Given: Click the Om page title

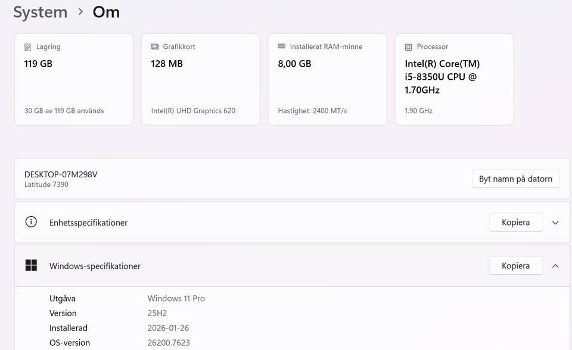Looking at the screenshot, I should point(106,12).
